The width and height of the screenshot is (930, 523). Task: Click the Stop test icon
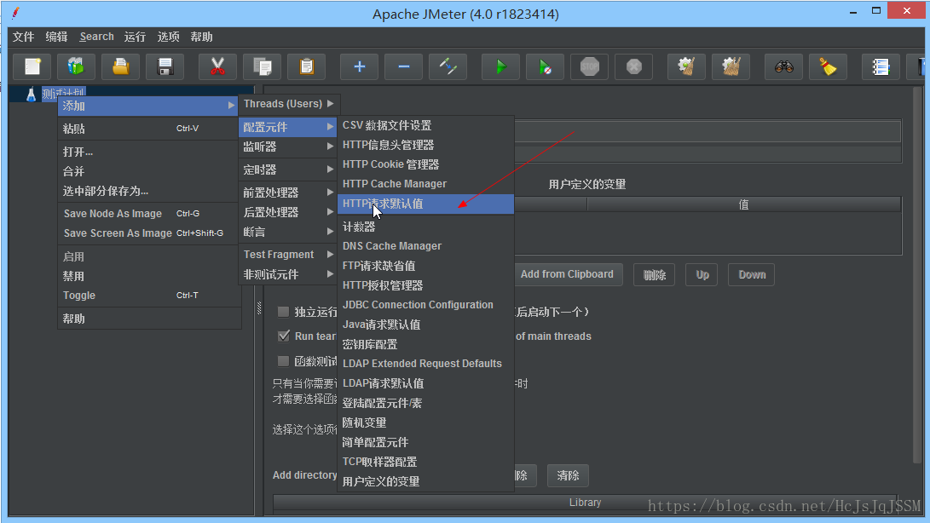point(590,66)
